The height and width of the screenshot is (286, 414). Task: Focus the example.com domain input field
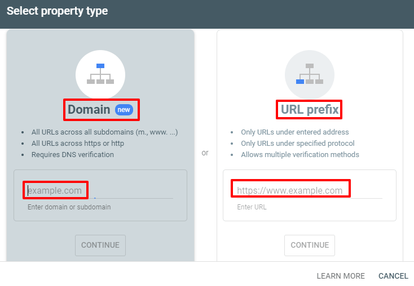[x=100, y=191]
